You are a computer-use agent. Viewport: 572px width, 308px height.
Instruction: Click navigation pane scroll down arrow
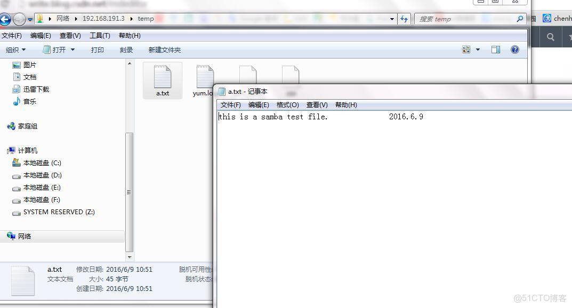point(130,257)
